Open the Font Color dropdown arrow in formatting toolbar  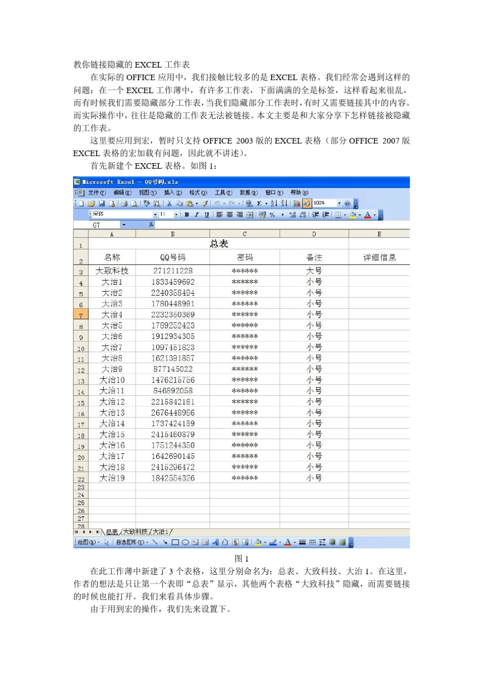(x=375, y=215)
